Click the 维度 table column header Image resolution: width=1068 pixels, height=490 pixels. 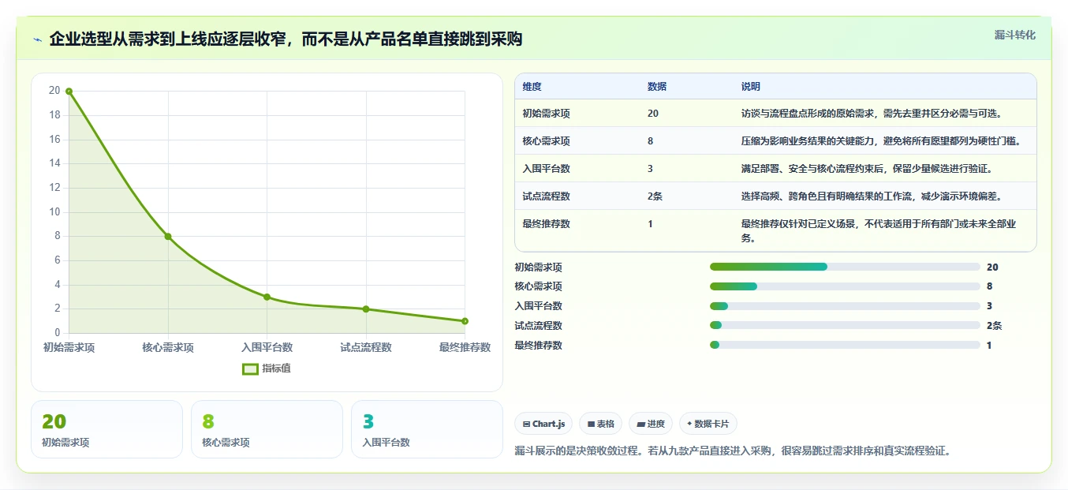(x=532, y=87)
